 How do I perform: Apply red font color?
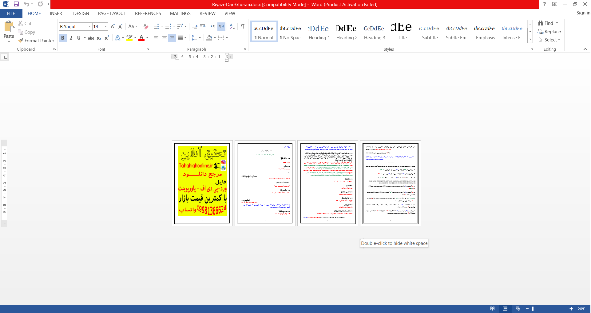[x=141, y=38]
